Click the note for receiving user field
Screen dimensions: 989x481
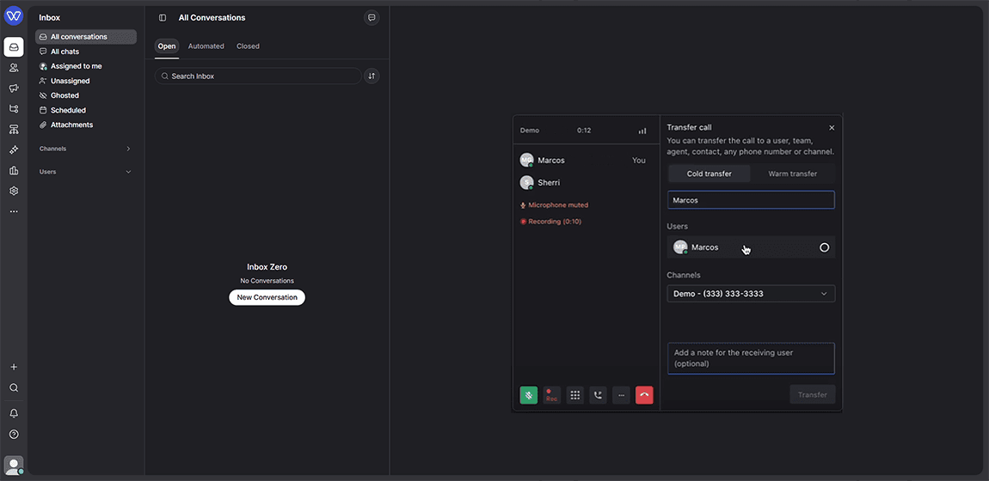[x=751, y=358]
